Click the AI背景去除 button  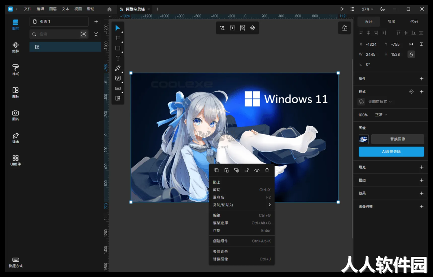[392, 152]
